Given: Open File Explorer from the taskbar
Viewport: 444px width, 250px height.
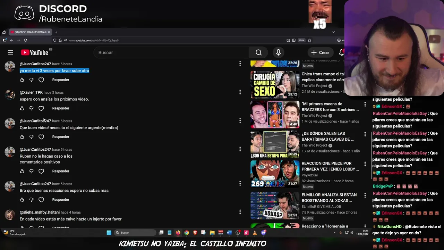Looking at the screenshot, I should (212, 233).
